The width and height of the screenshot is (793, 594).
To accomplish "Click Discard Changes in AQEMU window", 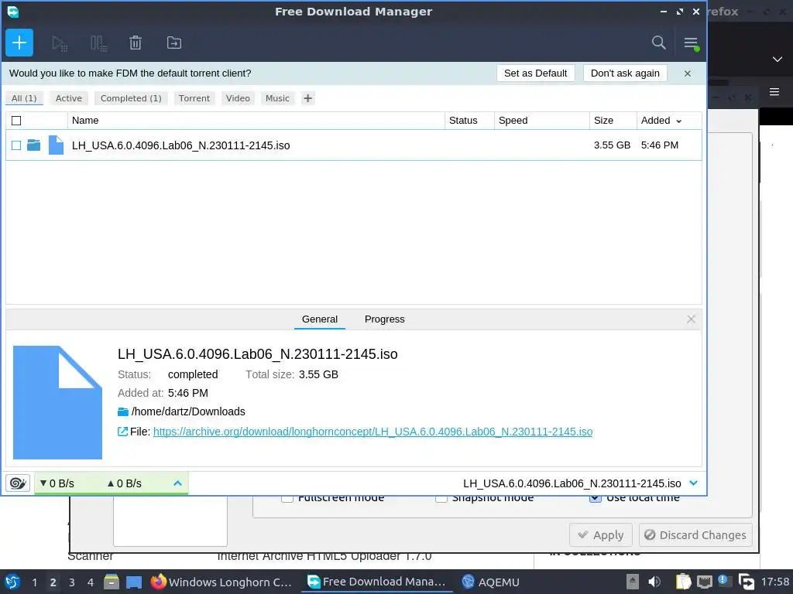I will coord(695,535).
